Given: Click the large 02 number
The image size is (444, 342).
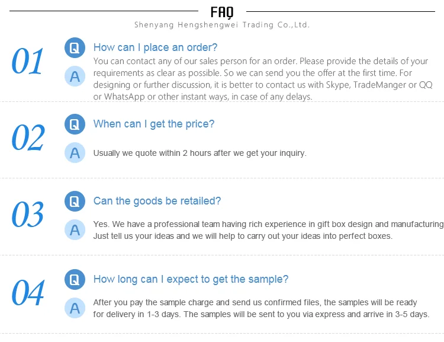Looking at the screenshot, I should (28, 138).
